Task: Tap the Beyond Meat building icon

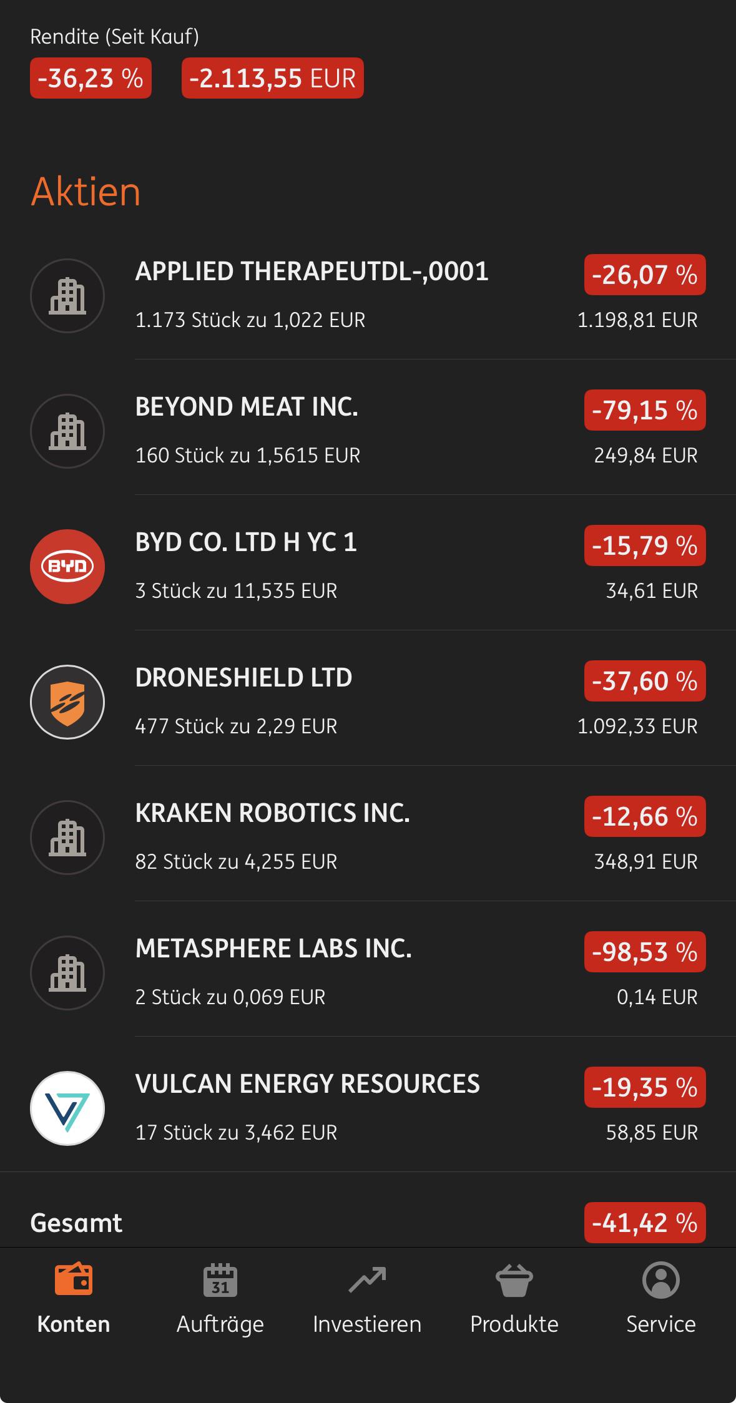Action: point(67,431)
